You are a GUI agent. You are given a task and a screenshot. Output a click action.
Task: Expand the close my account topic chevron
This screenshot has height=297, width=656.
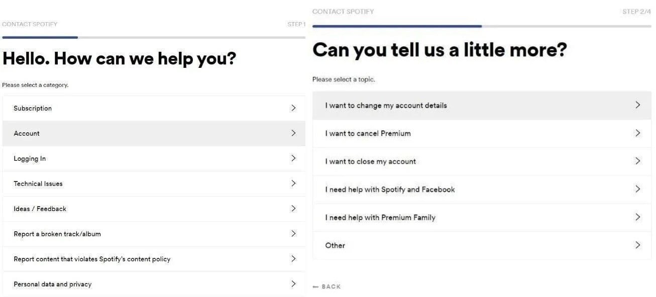637,161
